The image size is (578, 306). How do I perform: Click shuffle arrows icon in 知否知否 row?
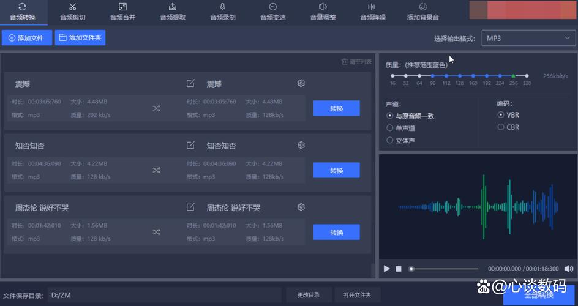tap(156, 170)
